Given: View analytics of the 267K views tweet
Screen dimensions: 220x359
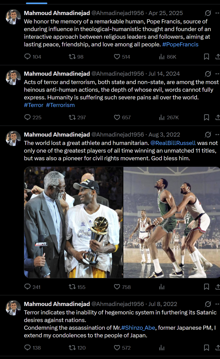Looking at the screenshot, I should coord(162,117).
